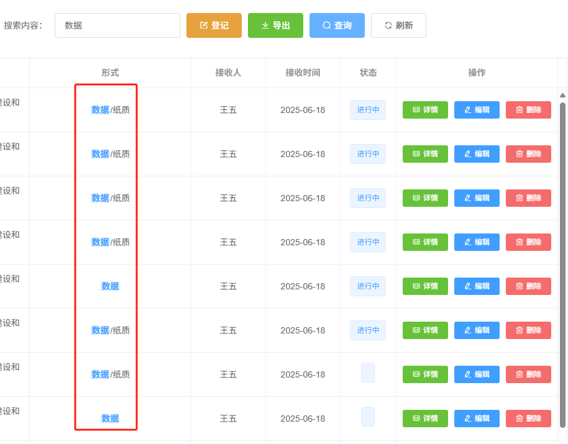Click the 进行中 tag in the 数据-only row
Screen dimensions: 568x444
(368, 286)
